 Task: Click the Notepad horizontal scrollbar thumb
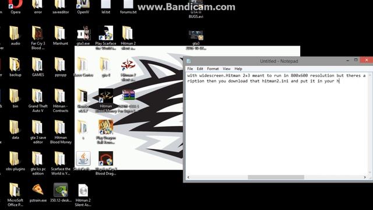(x=276, y=177)
